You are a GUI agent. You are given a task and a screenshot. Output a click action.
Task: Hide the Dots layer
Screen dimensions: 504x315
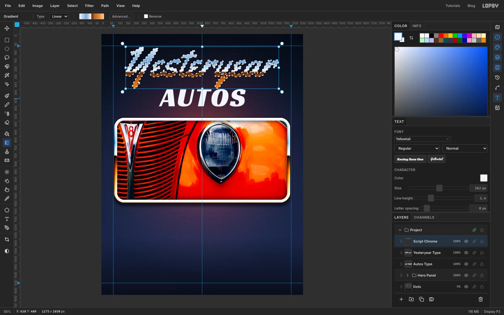click(466, 287)
